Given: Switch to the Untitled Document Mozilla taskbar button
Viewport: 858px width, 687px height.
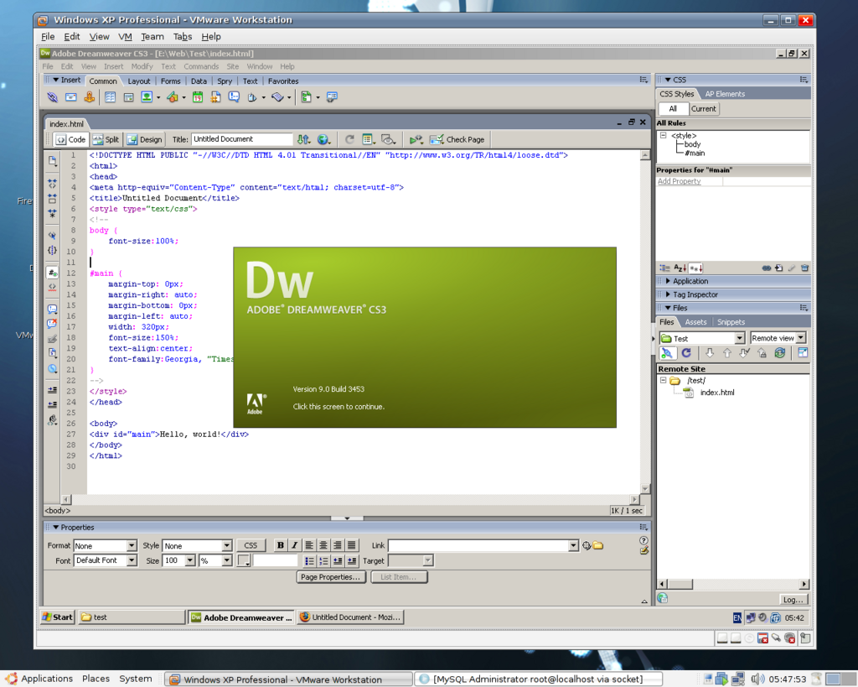Looking at the screenshot, I should (350, 617).
